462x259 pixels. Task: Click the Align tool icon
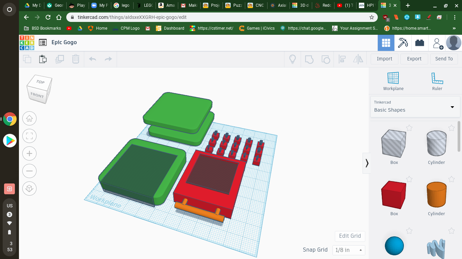[342, 59]
